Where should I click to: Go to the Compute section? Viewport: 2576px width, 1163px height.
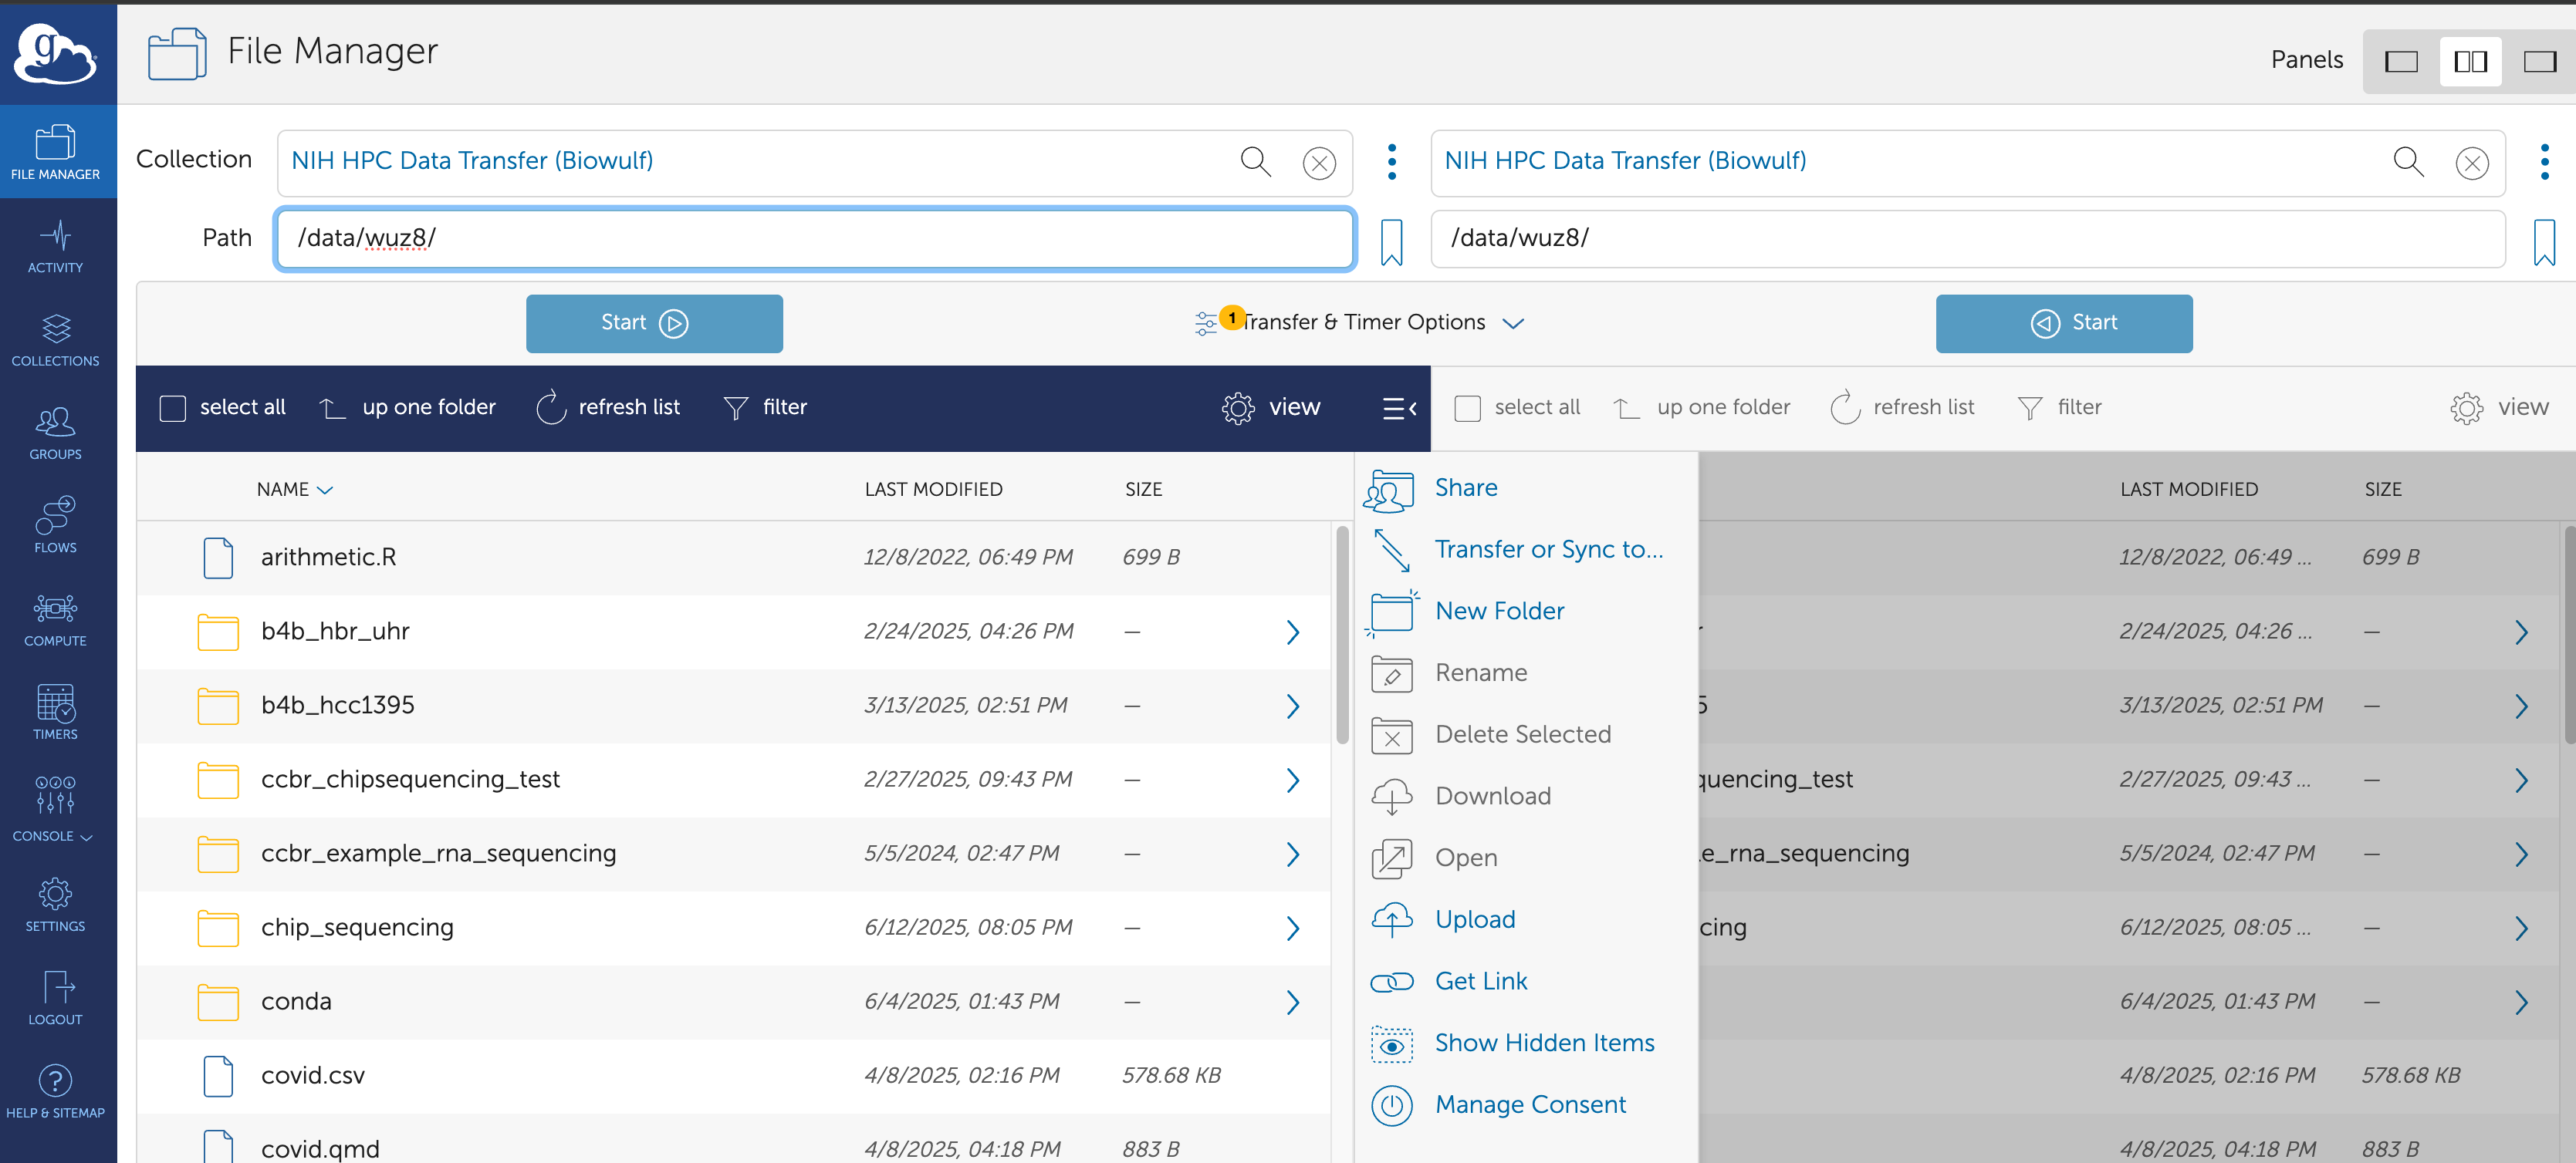click(55, 619)
